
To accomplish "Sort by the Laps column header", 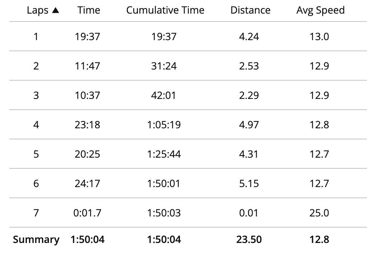I will point(38,10).
